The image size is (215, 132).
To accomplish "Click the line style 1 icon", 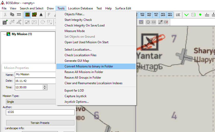I will [207, 14].
